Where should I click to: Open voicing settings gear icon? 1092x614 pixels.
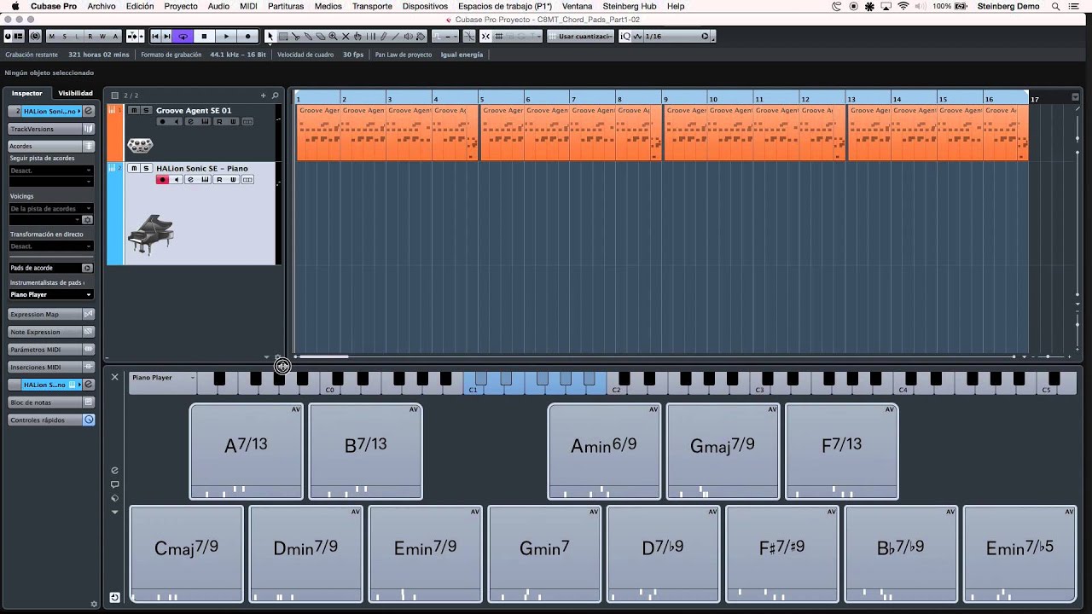tap(87, 219)
